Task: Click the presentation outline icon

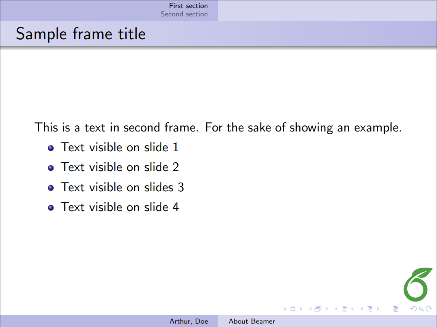Action: tap(395, 309)
